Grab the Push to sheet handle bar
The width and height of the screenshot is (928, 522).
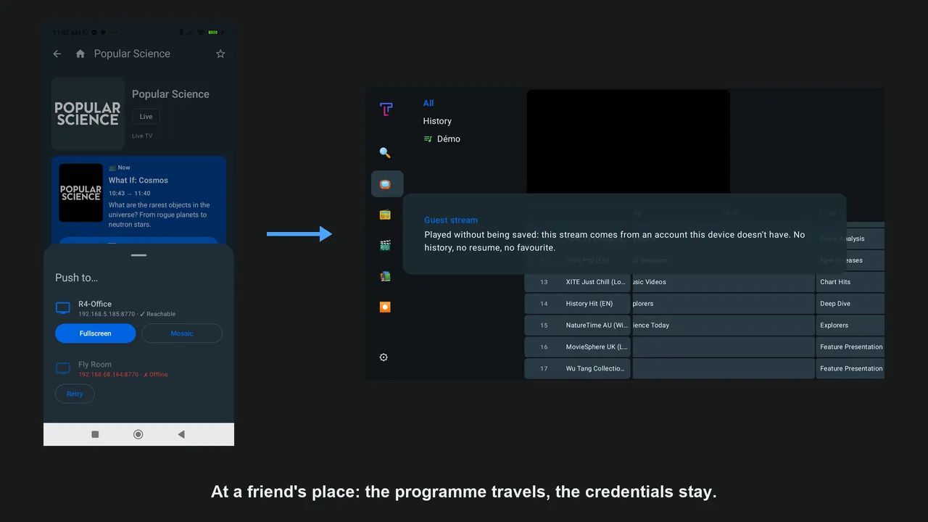click(x=139, y=255)
